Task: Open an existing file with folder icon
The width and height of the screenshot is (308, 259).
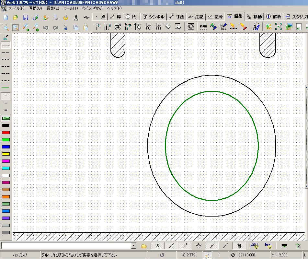Action: point(15,18)
